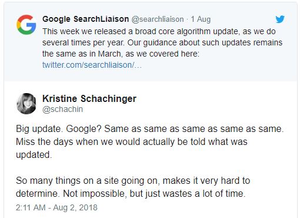Follow the twitter.com/searchliaison/… link
Screen dimensions: 300x218
tap(92, 65)
